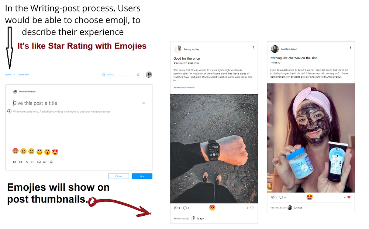Click the Next button
This screenshot has width=369, height=229.
click(142, 176)
